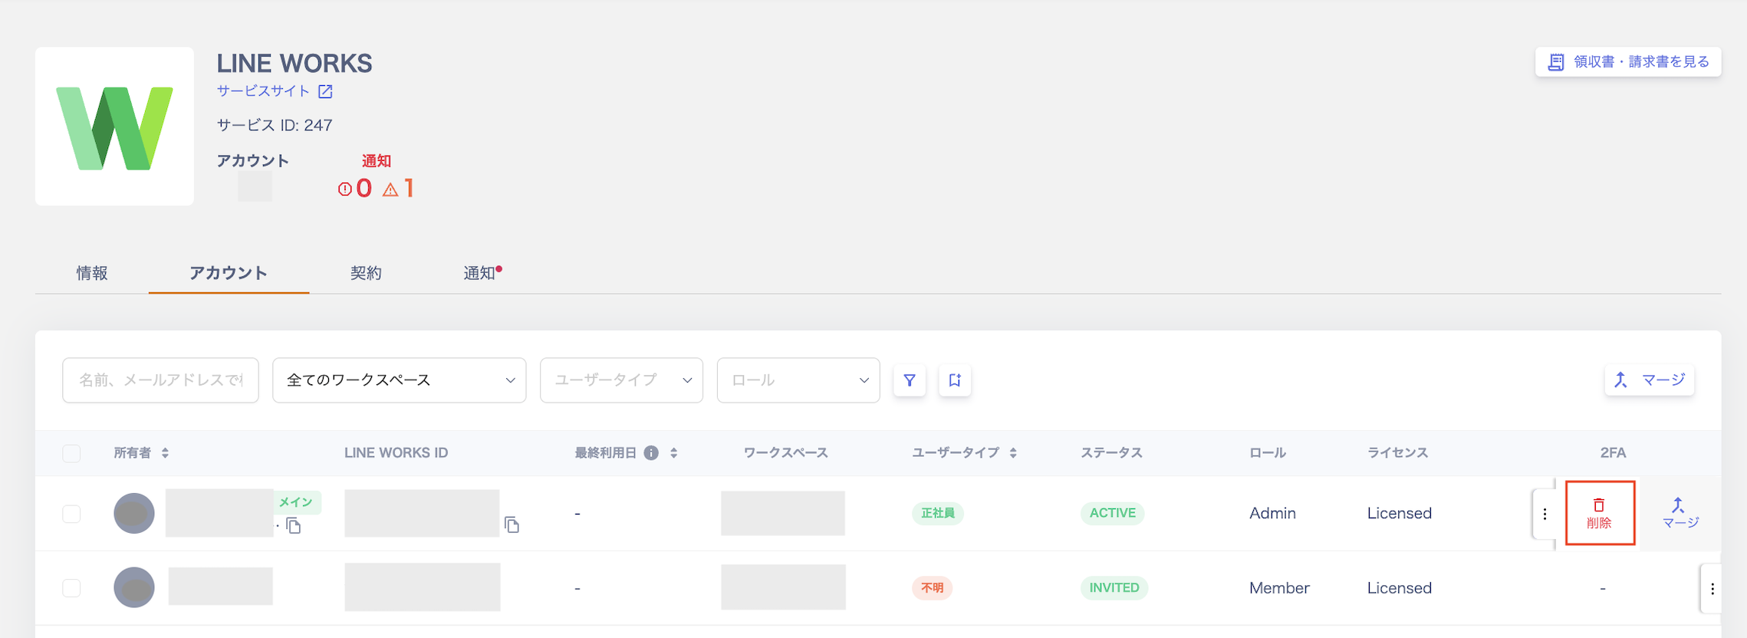This screenshot has height=638, width=1747.
Task: Open the サービスサイト link
Action: tap(263, 91)
